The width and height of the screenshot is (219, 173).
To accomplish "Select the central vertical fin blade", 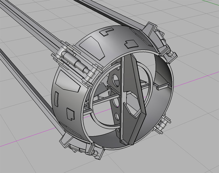I will click(x=133, y=99).
